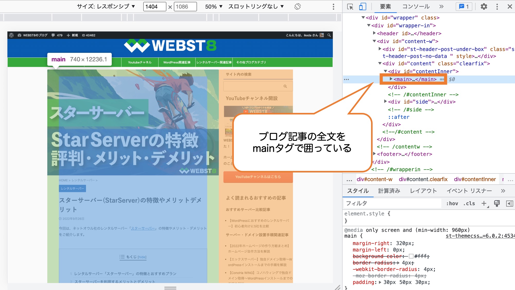Show more style sidebar tabs
515x290 pixels.
(x=503, y=191)
